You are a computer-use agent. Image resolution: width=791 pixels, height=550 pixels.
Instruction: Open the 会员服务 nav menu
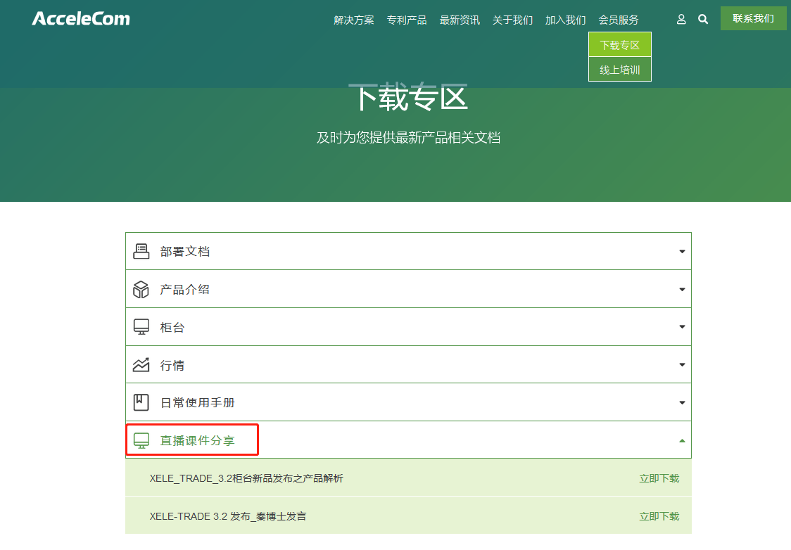tap(619, 20)
